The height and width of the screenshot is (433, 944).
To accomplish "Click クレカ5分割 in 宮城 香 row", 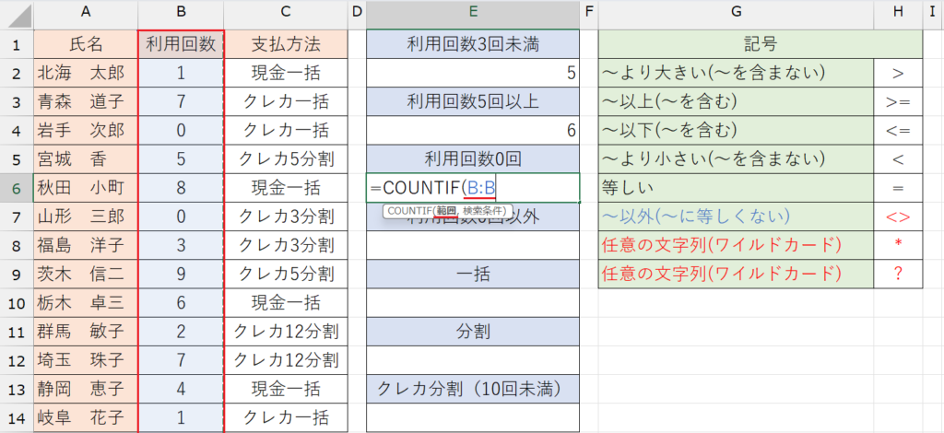I will pyautogui.click(x=286, y=159).
